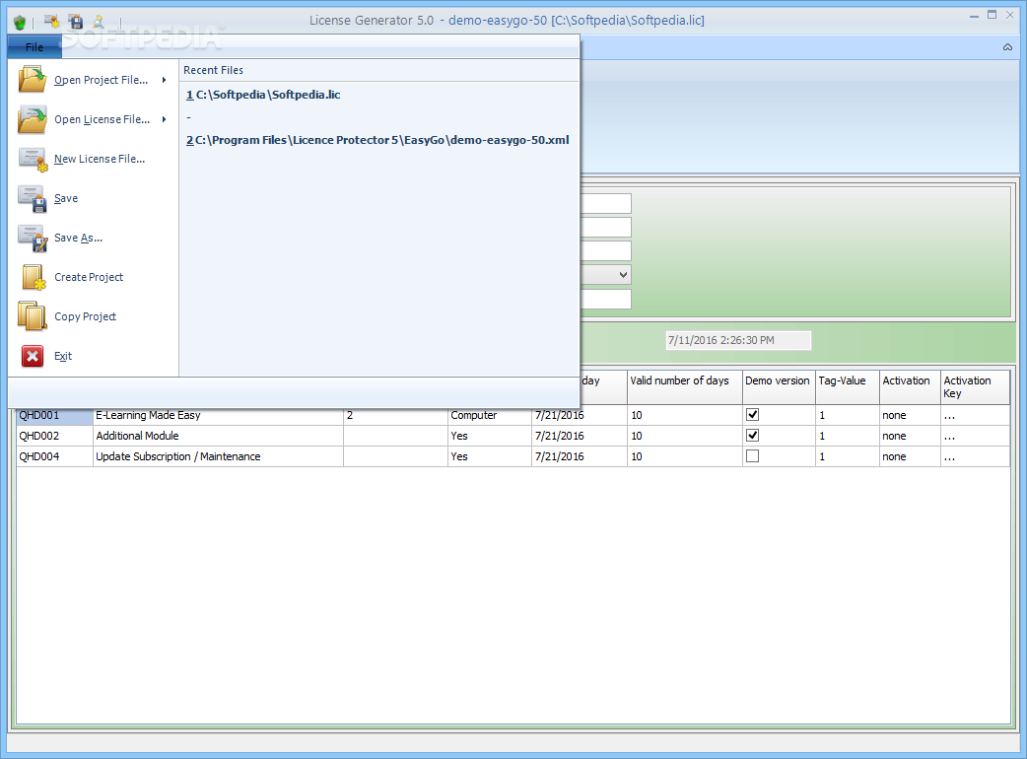1027x759 pixels.
Task: Click the save license quick-access toolbar icon
Action: coord(76,22)
